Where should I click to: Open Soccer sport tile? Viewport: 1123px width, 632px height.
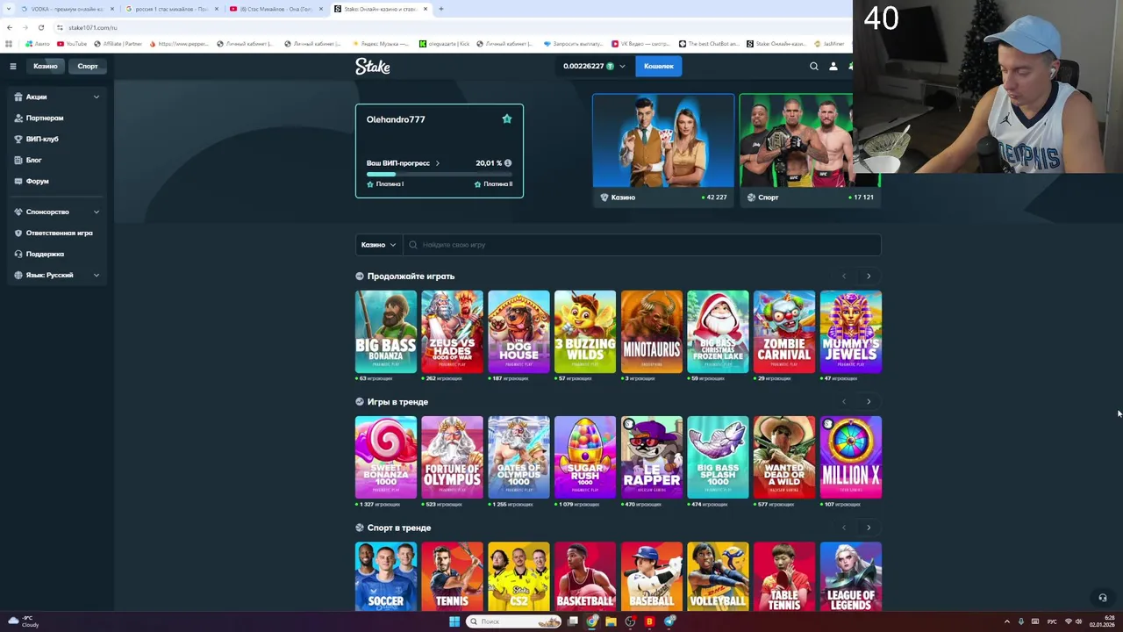point(386,577)
